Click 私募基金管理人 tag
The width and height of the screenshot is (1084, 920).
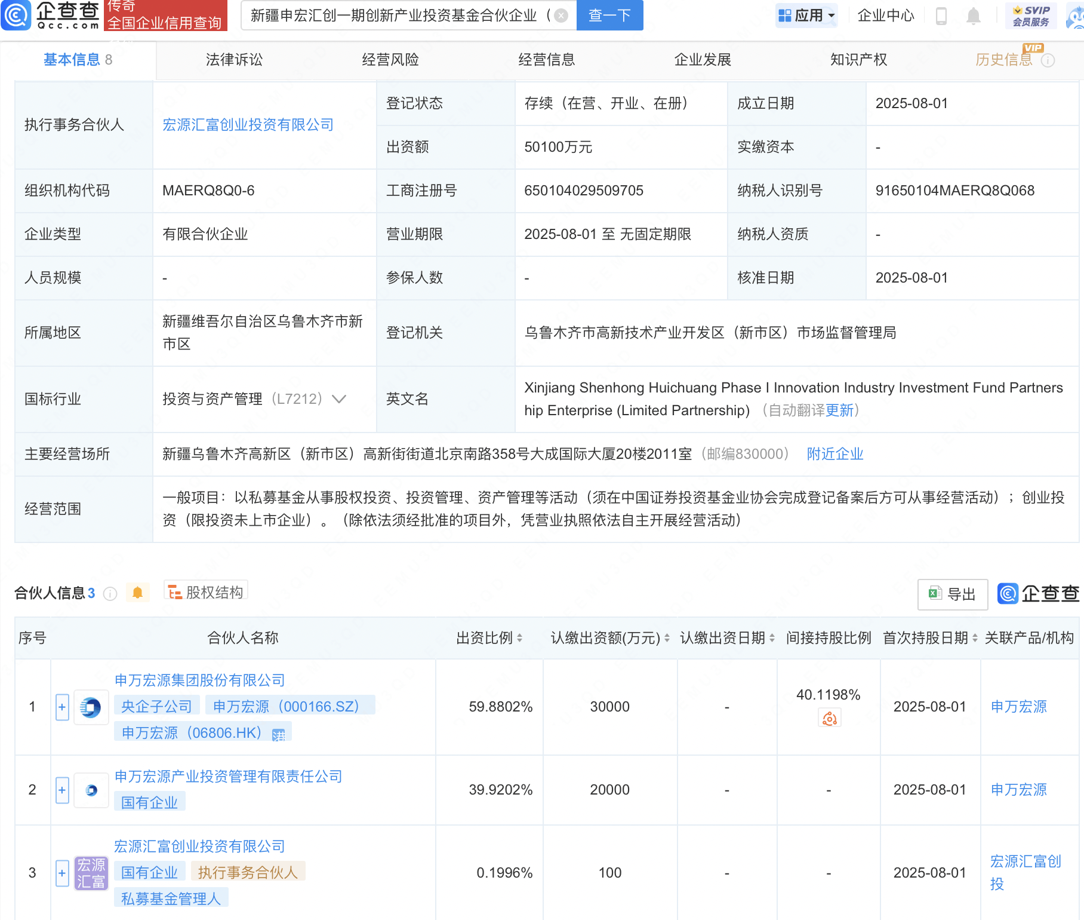point(171,899)
